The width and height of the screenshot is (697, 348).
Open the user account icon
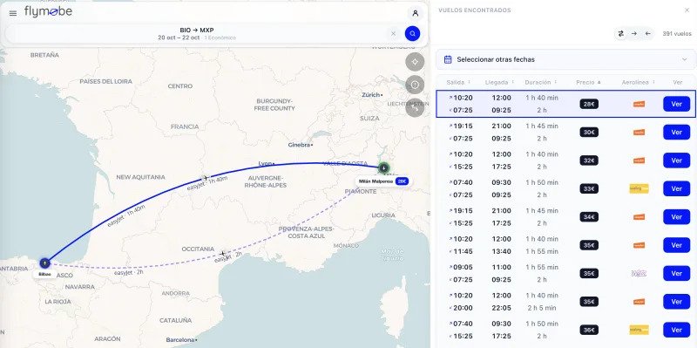[x=416, y=13]
